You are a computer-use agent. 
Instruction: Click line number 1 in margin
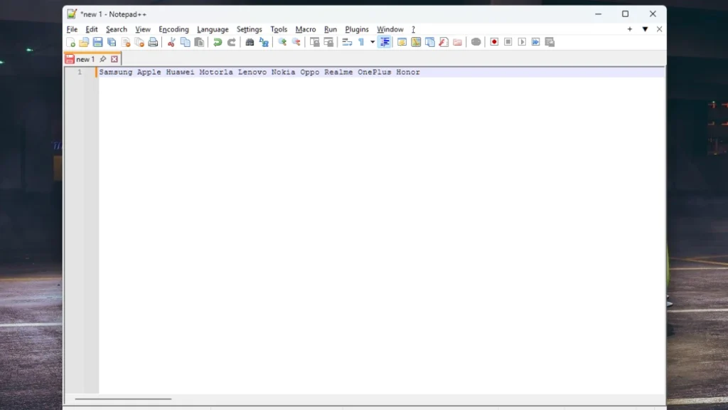pos(80,72)
